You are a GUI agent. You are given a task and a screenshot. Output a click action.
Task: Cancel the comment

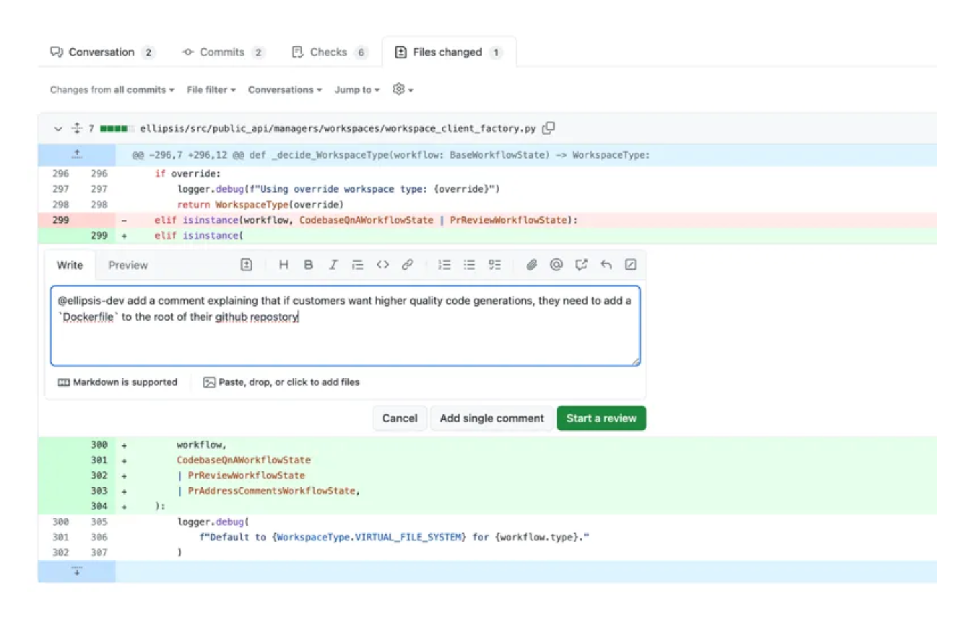[400, 418]
